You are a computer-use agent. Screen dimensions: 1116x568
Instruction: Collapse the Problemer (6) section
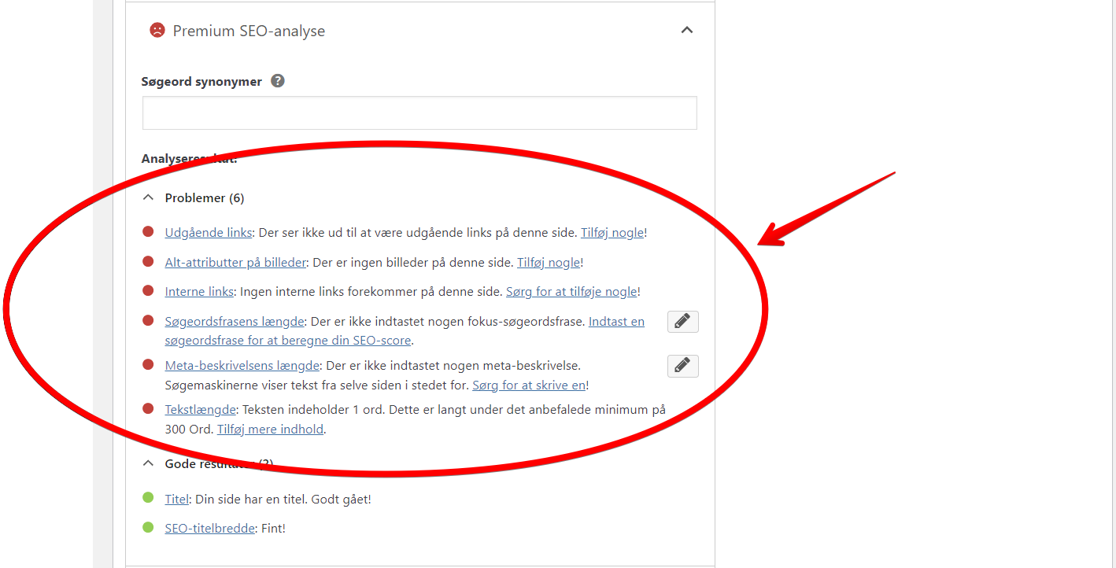(148, 198)
